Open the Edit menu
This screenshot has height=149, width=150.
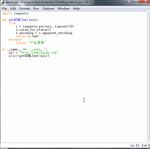tap(13, 9)
